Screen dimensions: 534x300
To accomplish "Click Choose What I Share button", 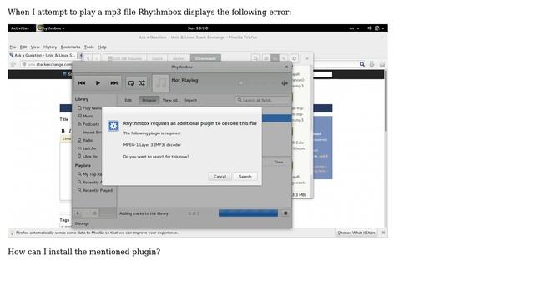I will coord(356,232).
